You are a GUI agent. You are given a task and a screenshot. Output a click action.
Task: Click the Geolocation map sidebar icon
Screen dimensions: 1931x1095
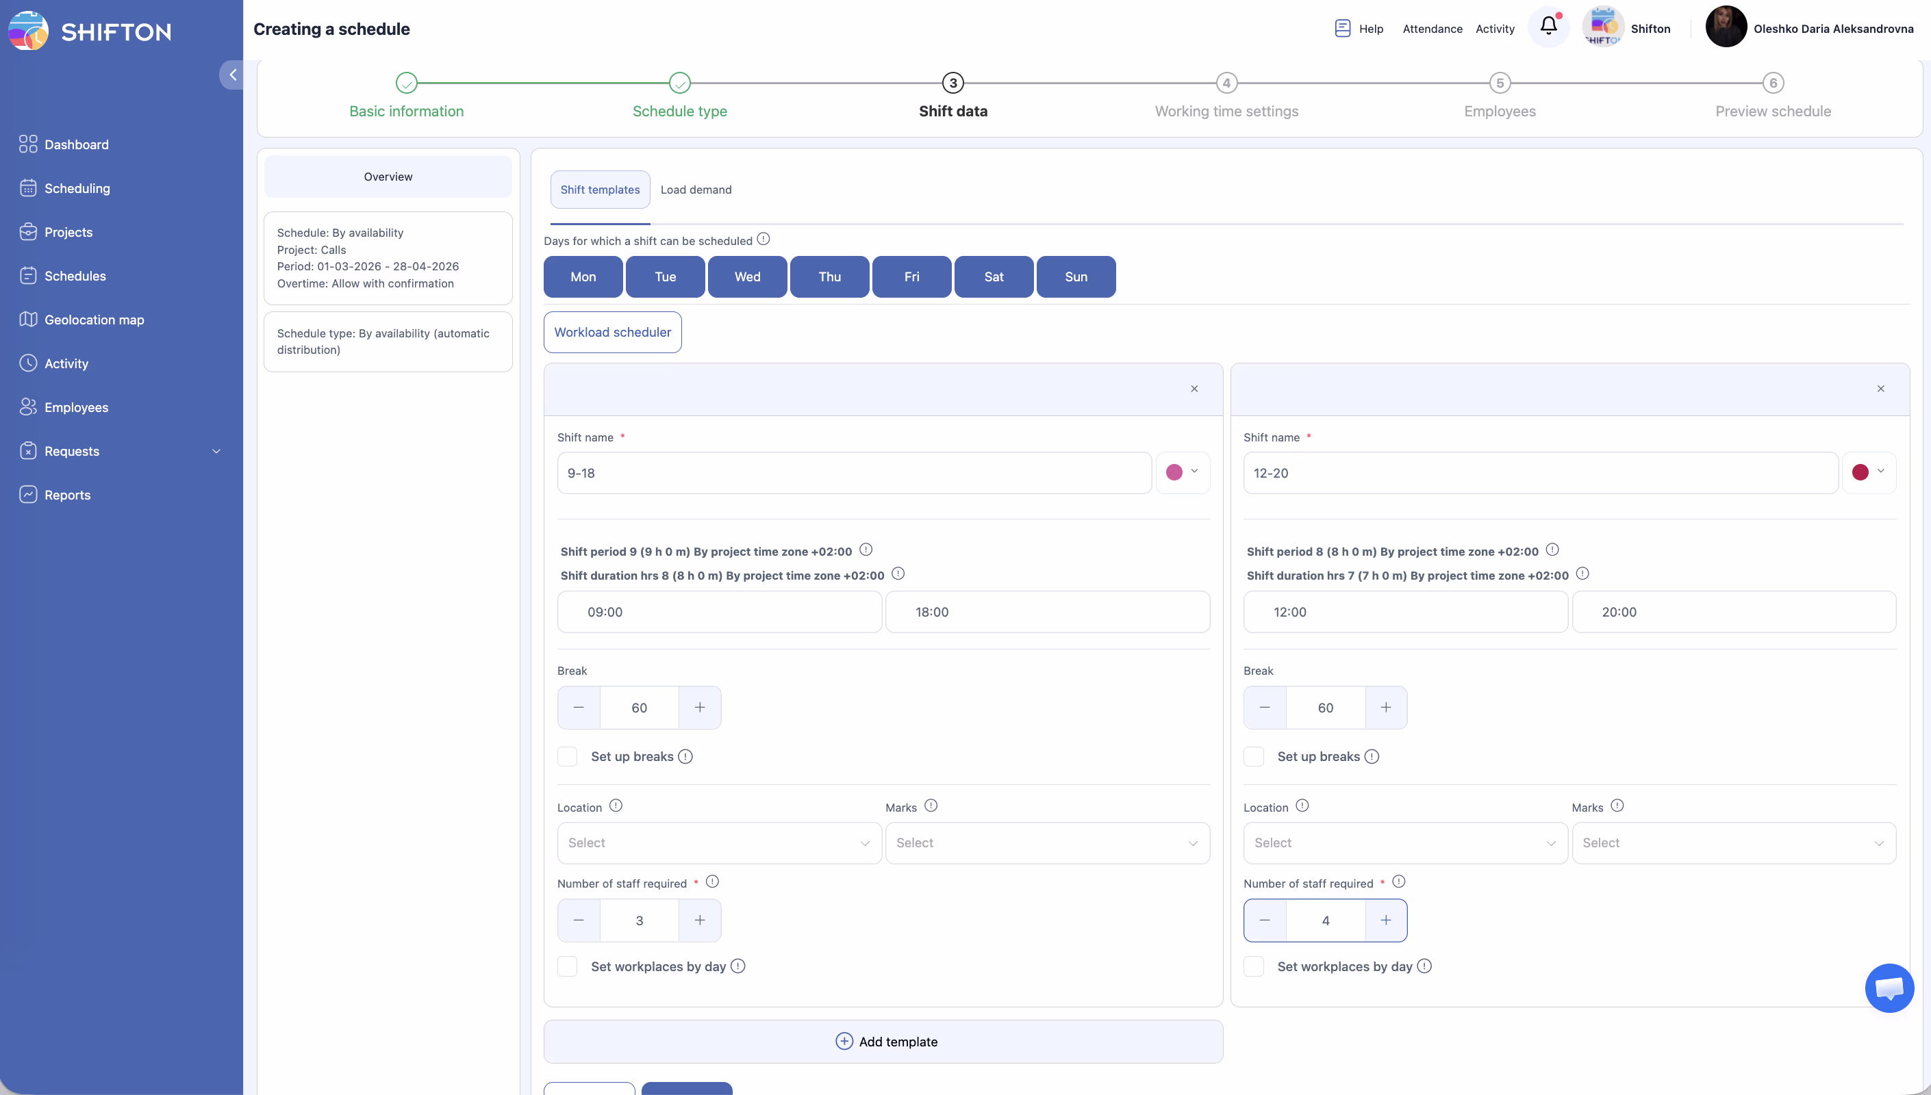pyautogui.click(x=28, y=320)
